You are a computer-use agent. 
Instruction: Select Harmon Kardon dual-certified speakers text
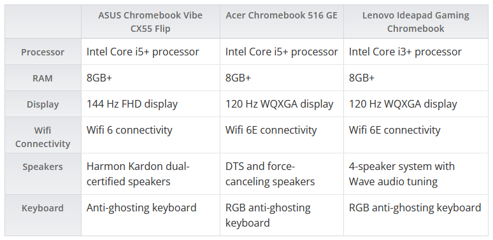138,174
